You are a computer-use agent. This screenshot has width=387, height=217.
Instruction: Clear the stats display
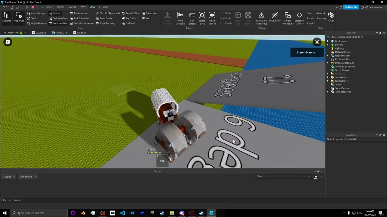point(331,17)
